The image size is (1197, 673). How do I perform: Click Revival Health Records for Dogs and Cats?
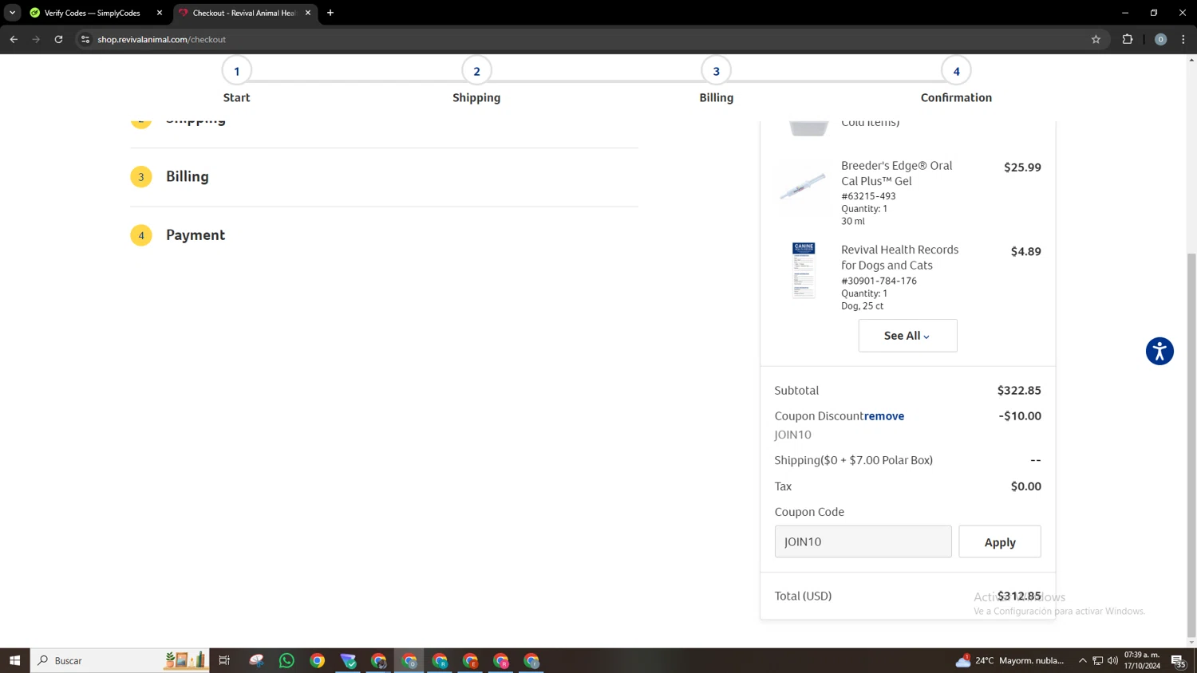(899, 258)
